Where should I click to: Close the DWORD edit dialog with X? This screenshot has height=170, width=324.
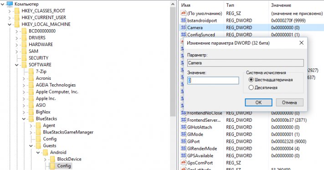point(302,43)
